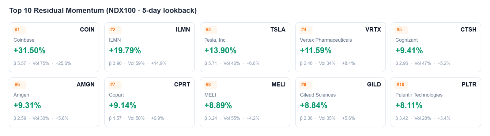Click the Top 10 Residual Momentum heading

pyautogui.click(x=103, y=10)
